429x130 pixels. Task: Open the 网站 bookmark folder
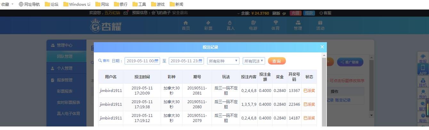click(102, 4)
